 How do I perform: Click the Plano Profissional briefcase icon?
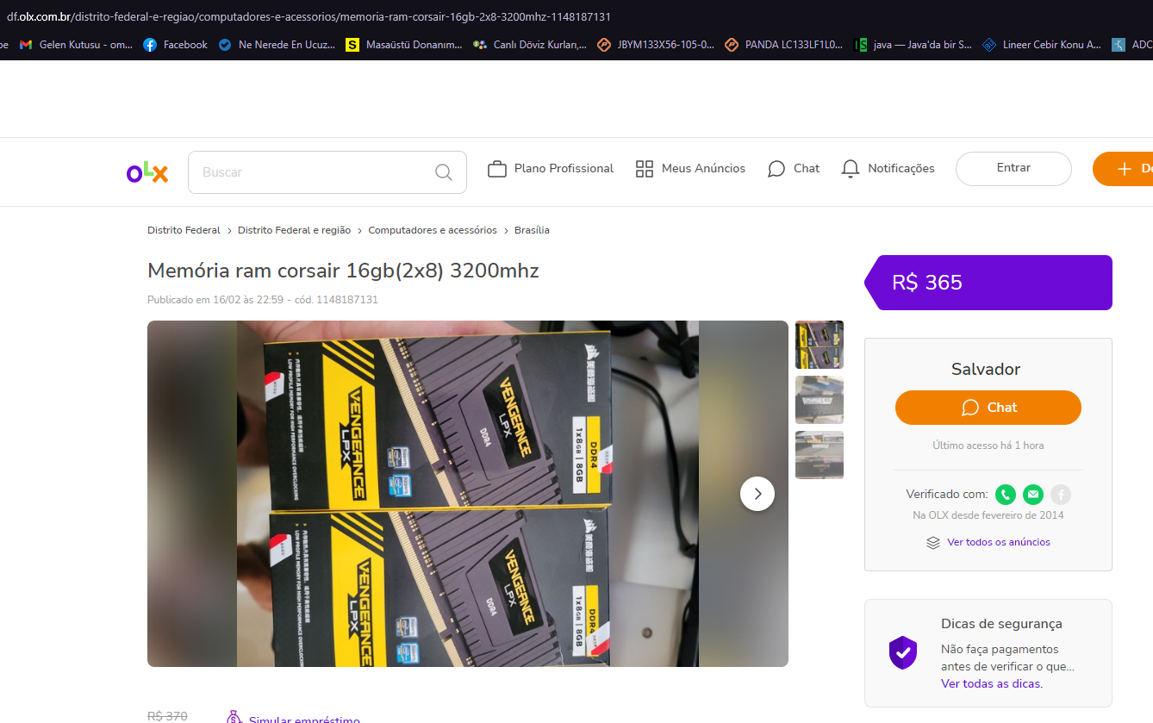click(x=497, y=169)
